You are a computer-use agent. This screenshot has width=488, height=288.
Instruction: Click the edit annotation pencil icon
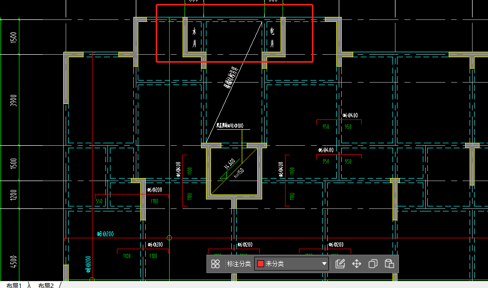(x=340, y=264)
